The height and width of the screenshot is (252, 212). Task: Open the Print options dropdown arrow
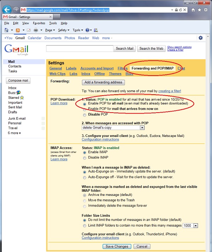click(x=41, y=30)
